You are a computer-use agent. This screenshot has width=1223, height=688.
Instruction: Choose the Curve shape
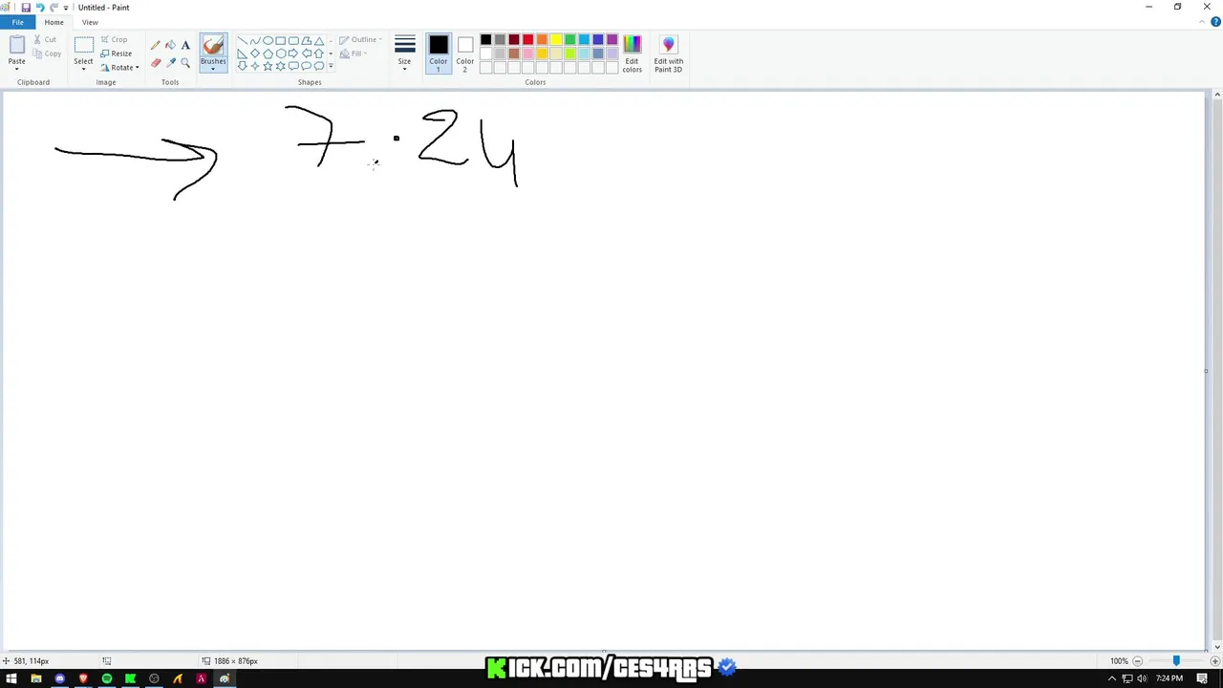[x=255, y=41]
